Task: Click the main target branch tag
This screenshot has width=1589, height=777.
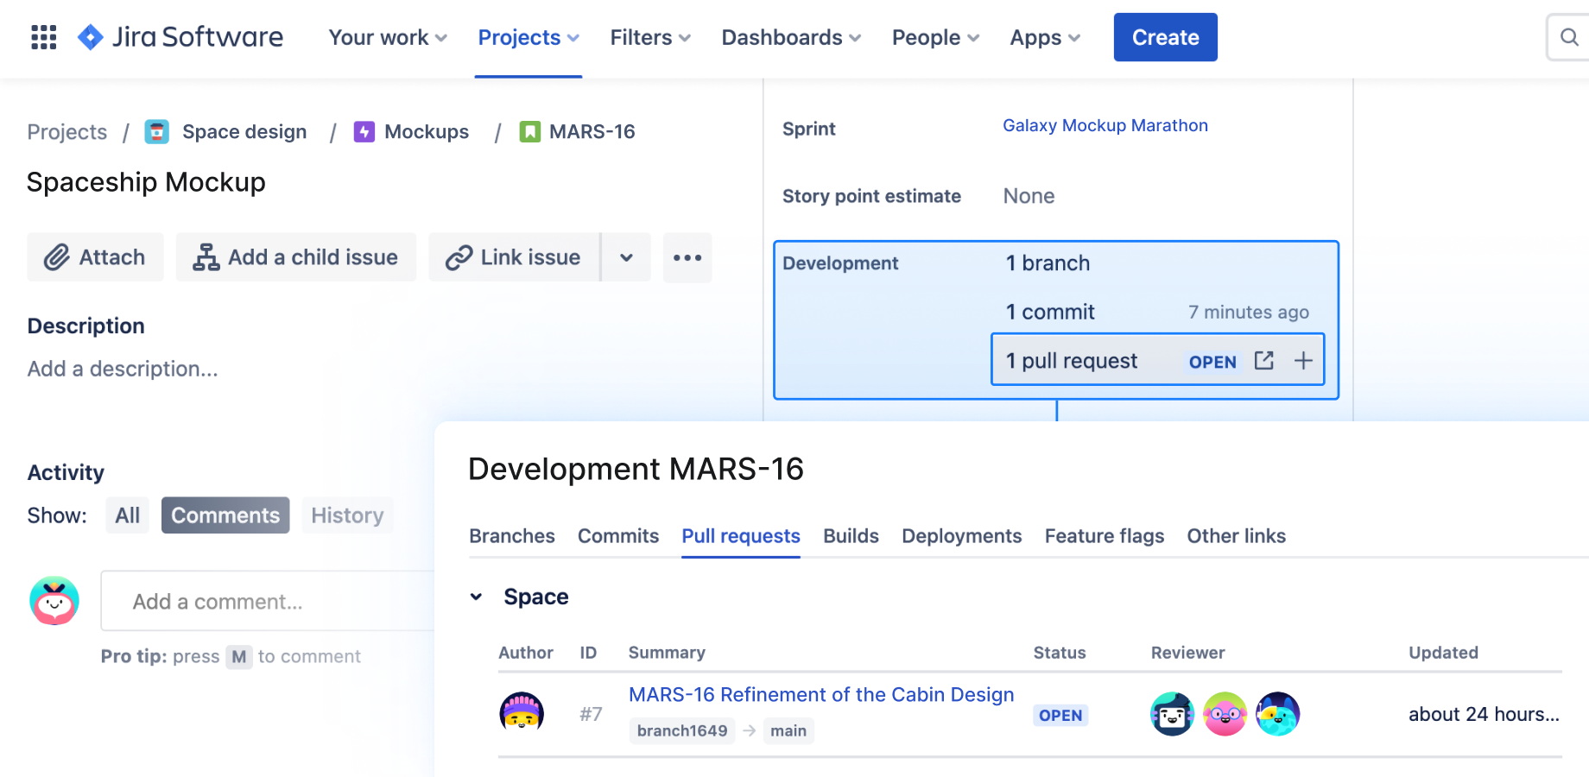Action: 788,730
